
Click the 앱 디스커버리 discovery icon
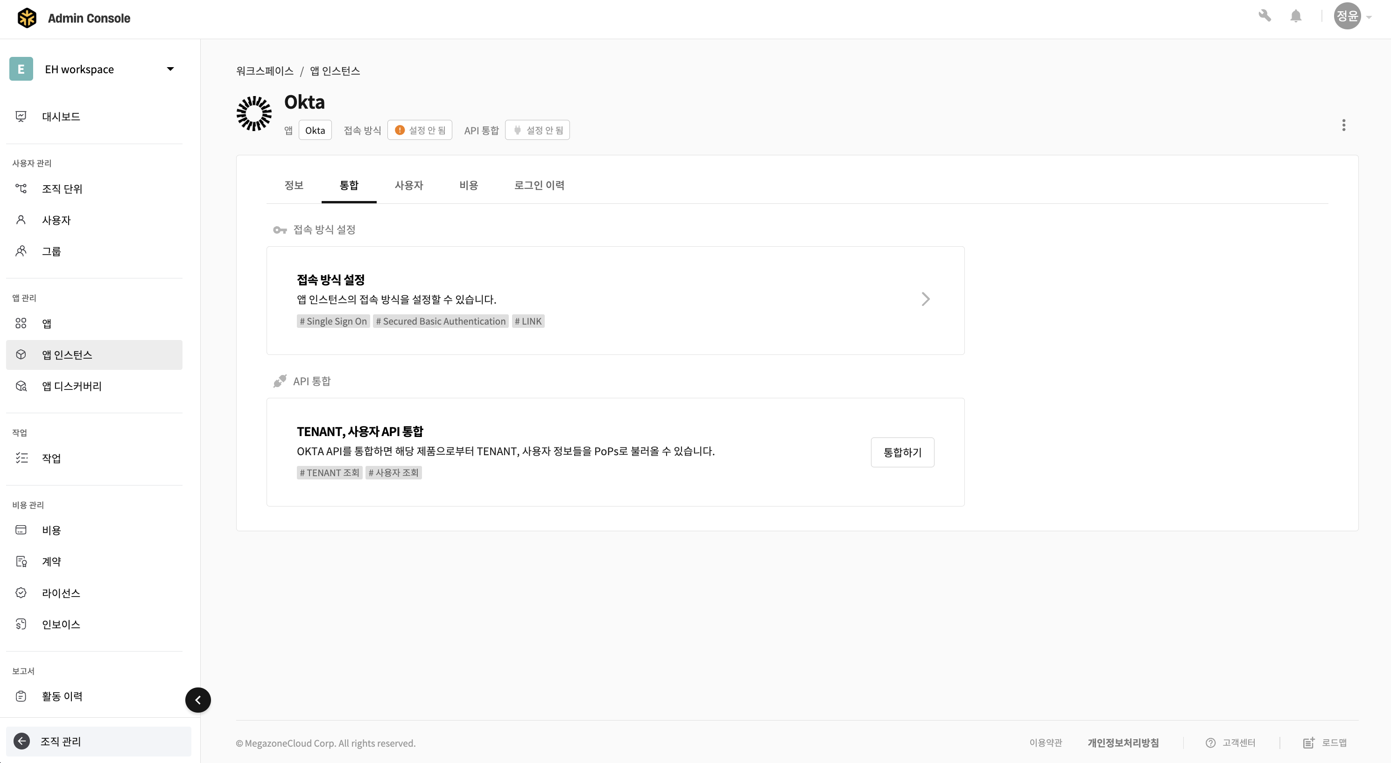(21, 386)
